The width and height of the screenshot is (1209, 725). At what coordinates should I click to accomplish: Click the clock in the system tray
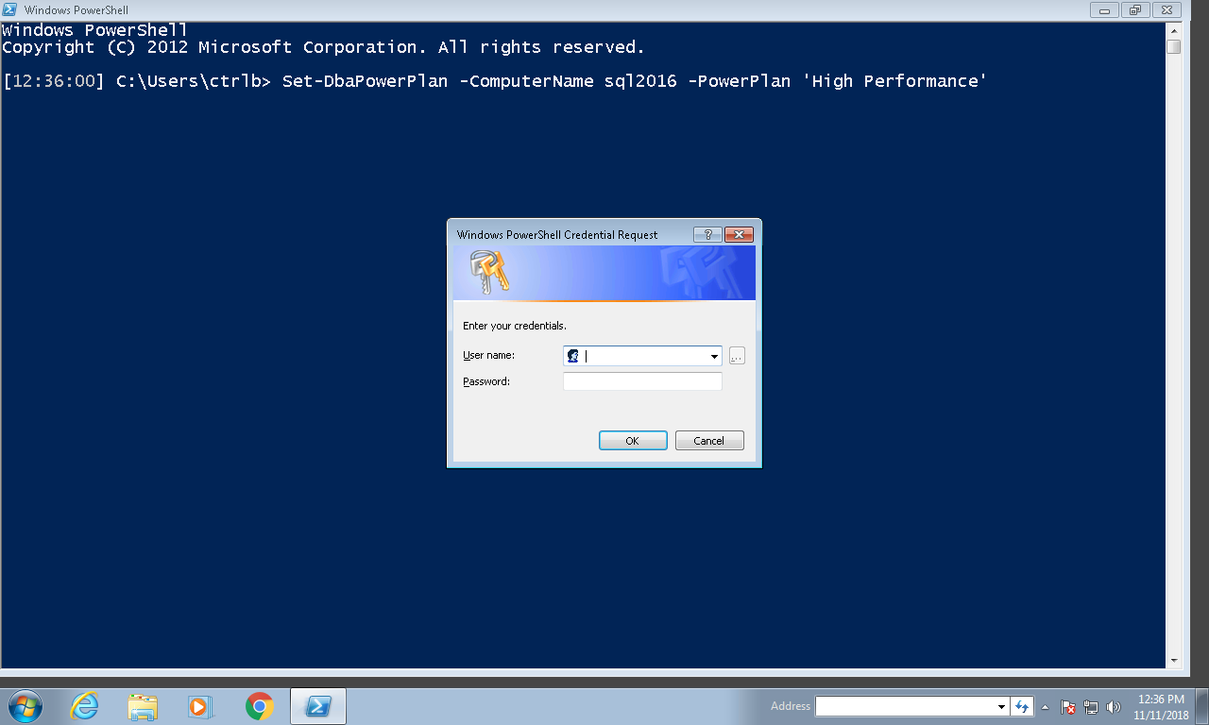point(1160,705)
